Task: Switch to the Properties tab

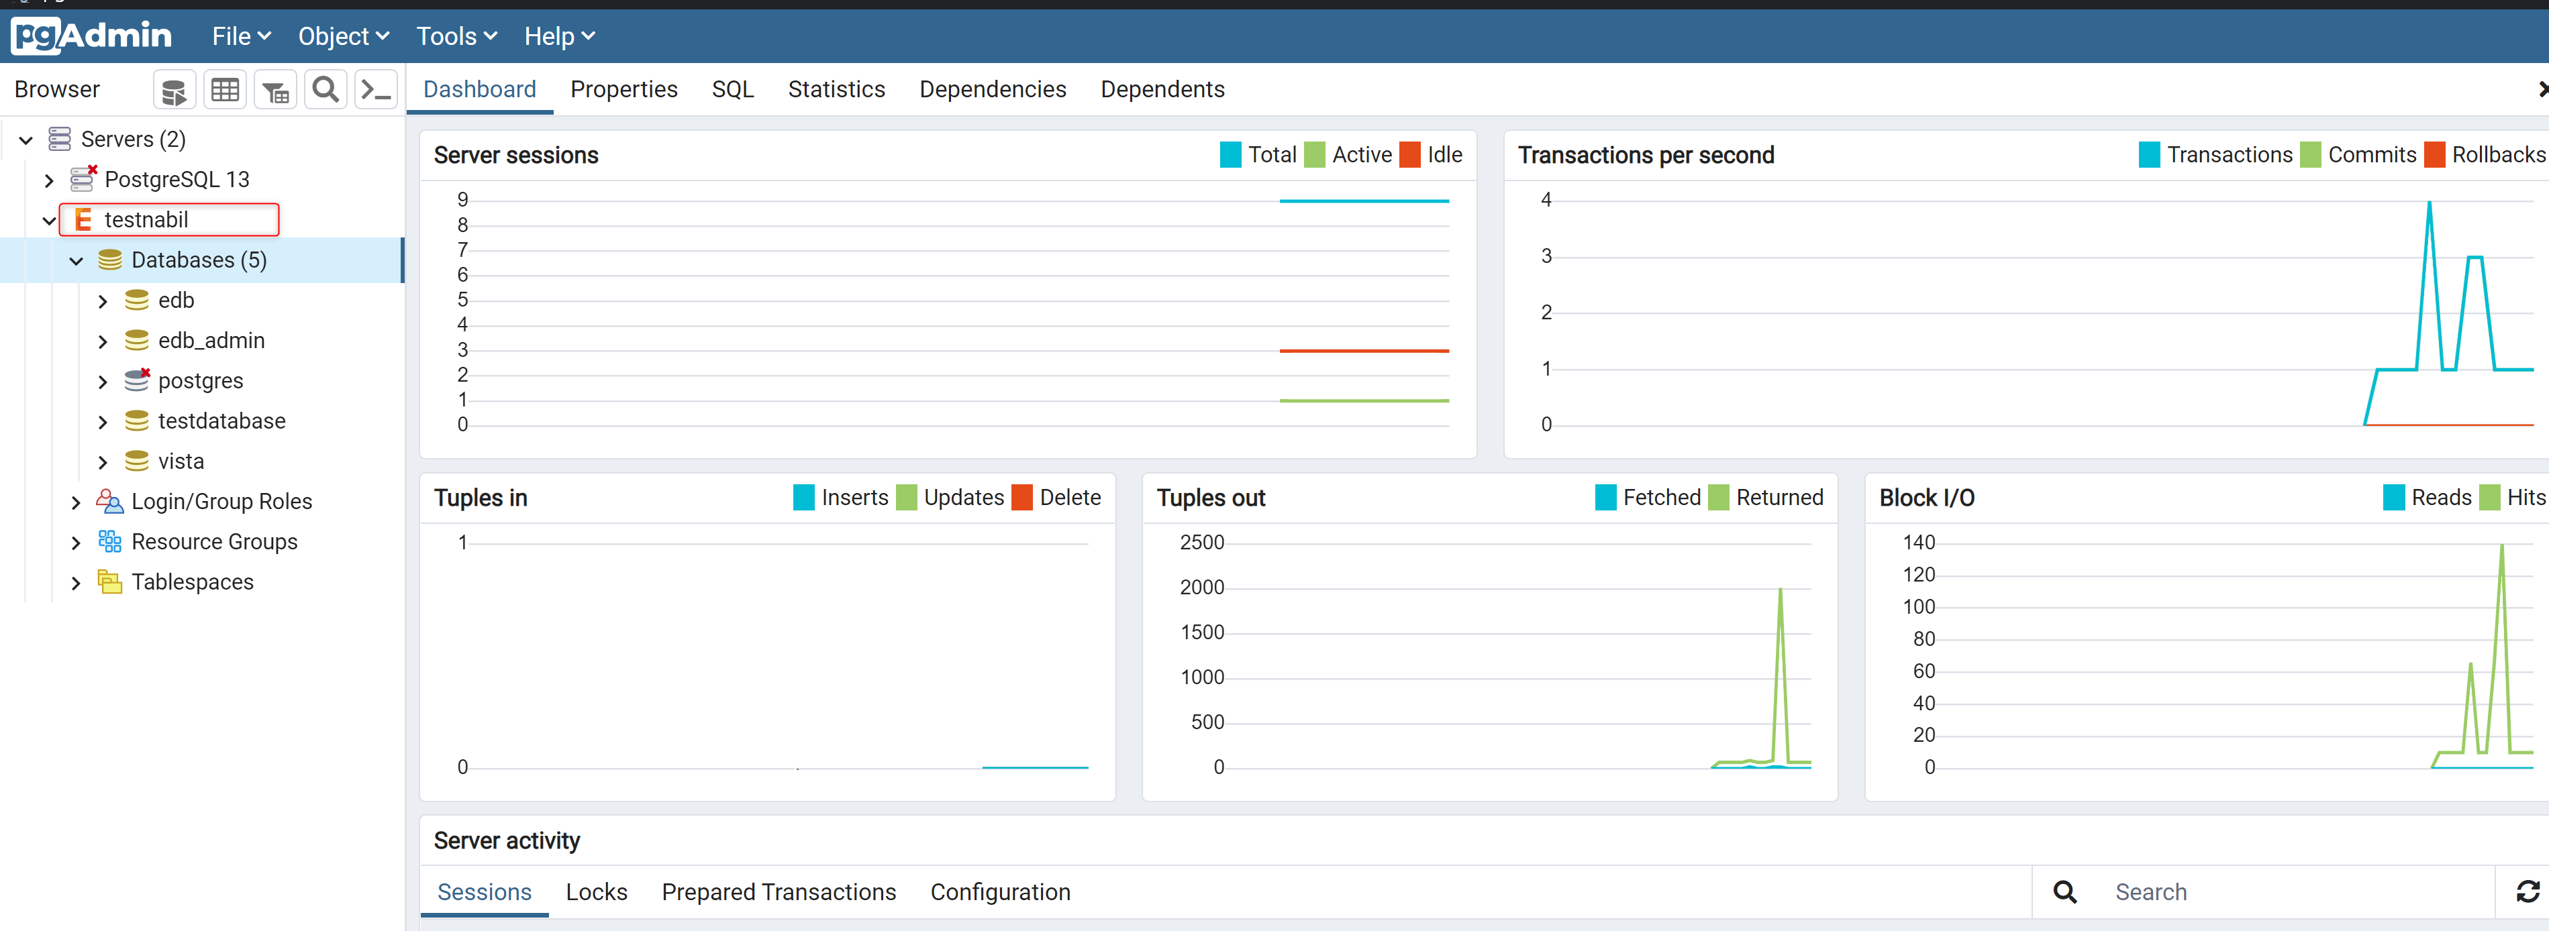Action: 623,89
